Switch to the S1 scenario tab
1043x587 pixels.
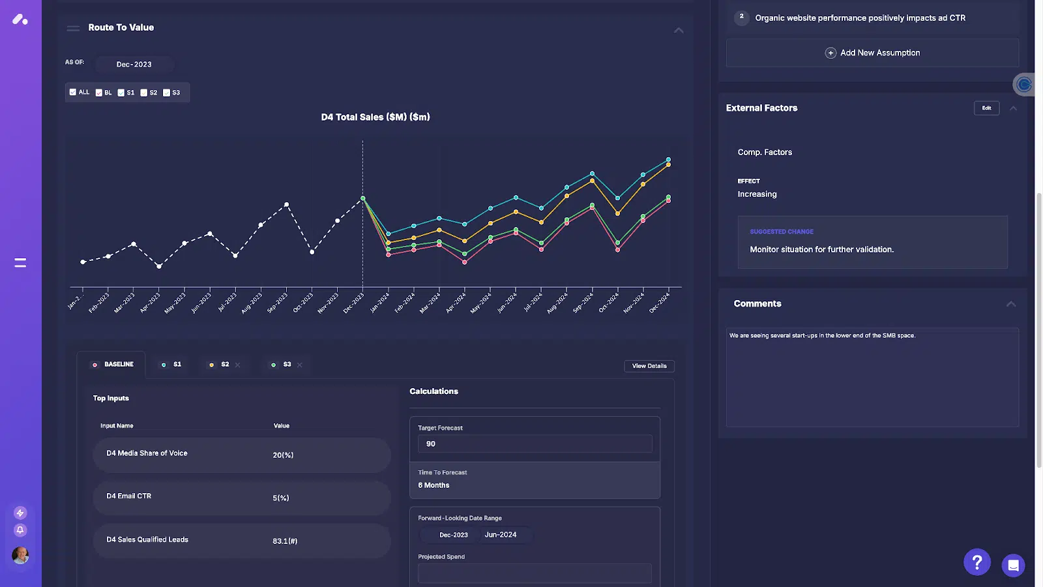pos(171,365)
